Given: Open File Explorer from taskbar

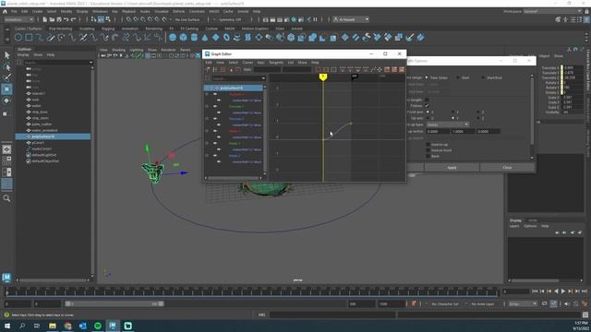Looking at the screenshot, I should (x=53, y=326).
